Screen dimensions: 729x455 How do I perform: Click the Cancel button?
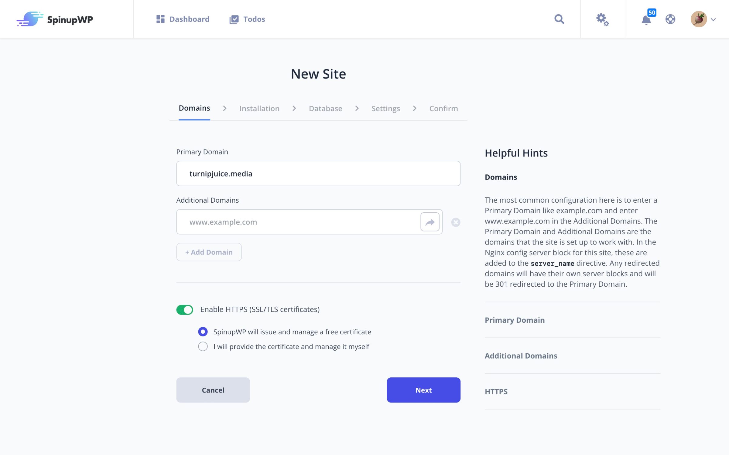213,390
